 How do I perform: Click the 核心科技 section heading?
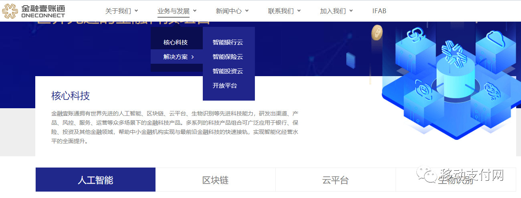[71, 96]
